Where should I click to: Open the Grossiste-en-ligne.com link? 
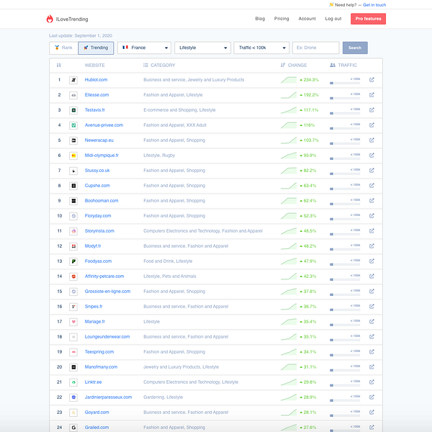pyautogui.click(x=107, y=292)
